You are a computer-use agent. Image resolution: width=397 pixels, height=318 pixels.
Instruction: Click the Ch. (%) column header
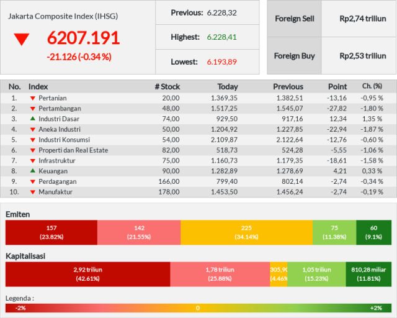coord(372,86)
